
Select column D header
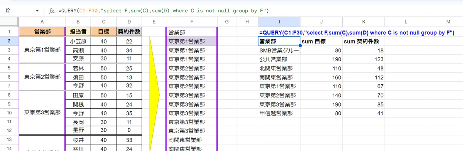129,22
